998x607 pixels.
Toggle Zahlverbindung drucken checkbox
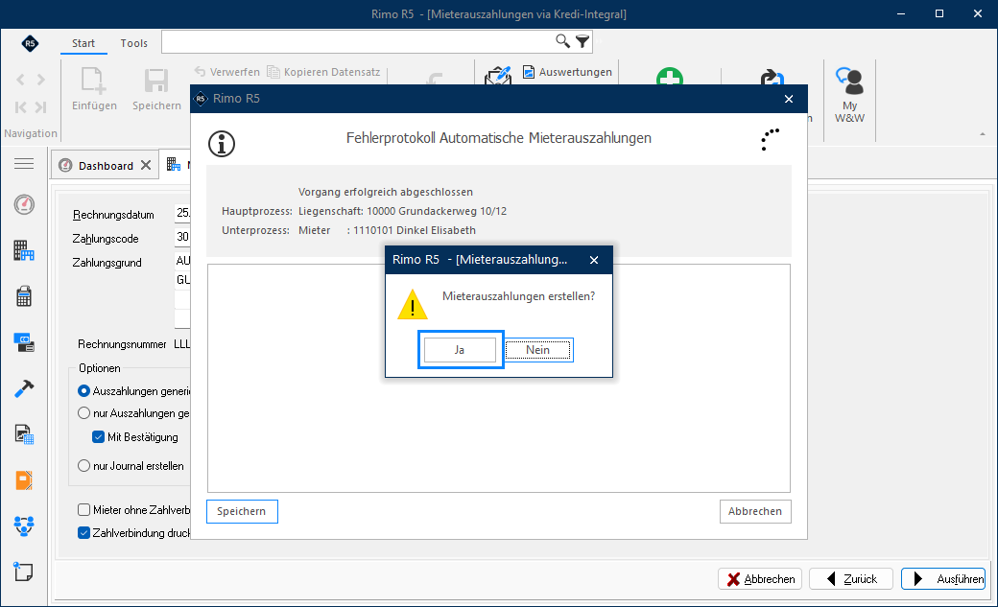coord(83,533)
